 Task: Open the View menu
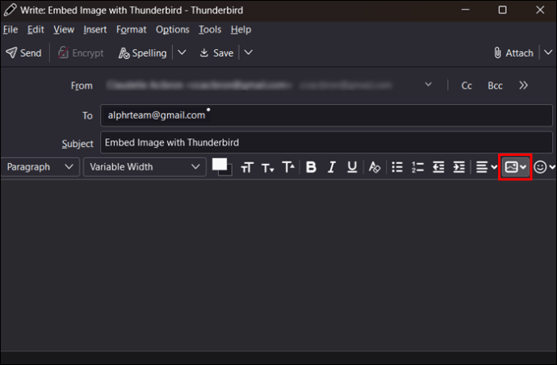coord(64,30)
